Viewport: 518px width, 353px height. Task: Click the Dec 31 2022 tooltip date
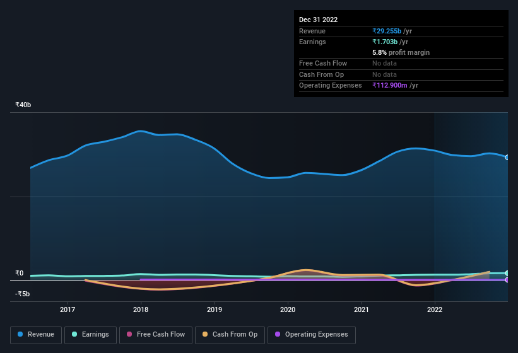tap(318, 20)
